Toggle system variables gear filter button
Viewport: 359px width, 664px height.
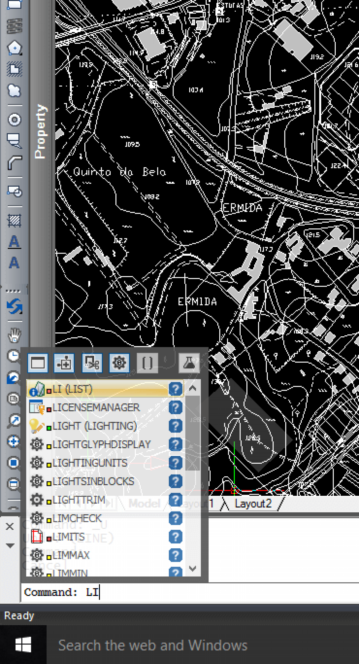119,363
